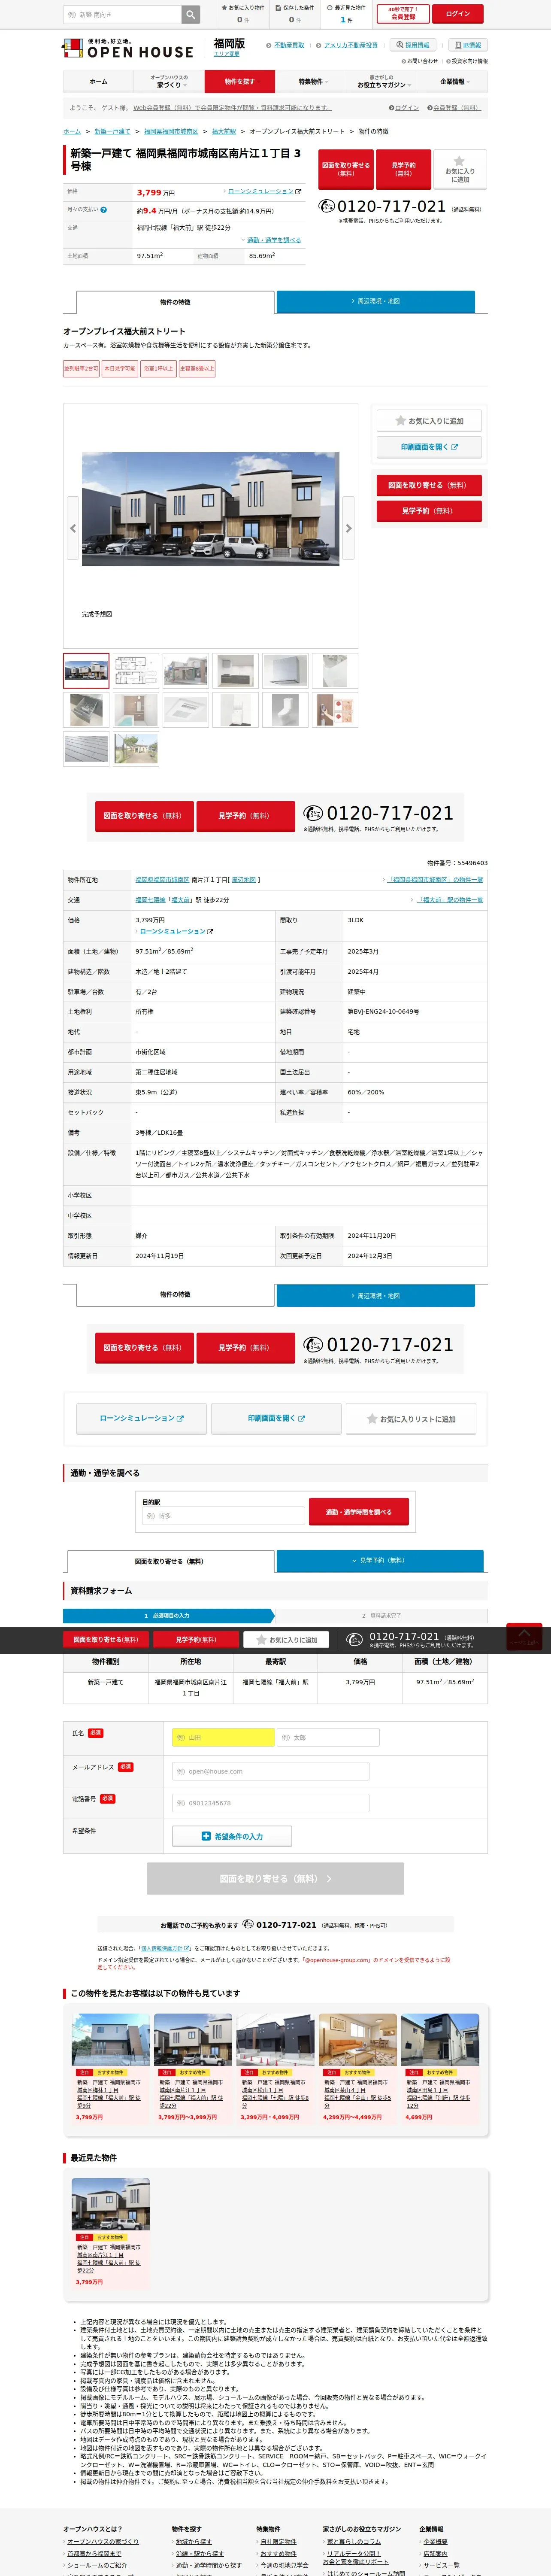The width and height of the screenshot is (551, 2576).
Task: Click エリア変更 link under 福岡版
Action: tap(227, 54)
